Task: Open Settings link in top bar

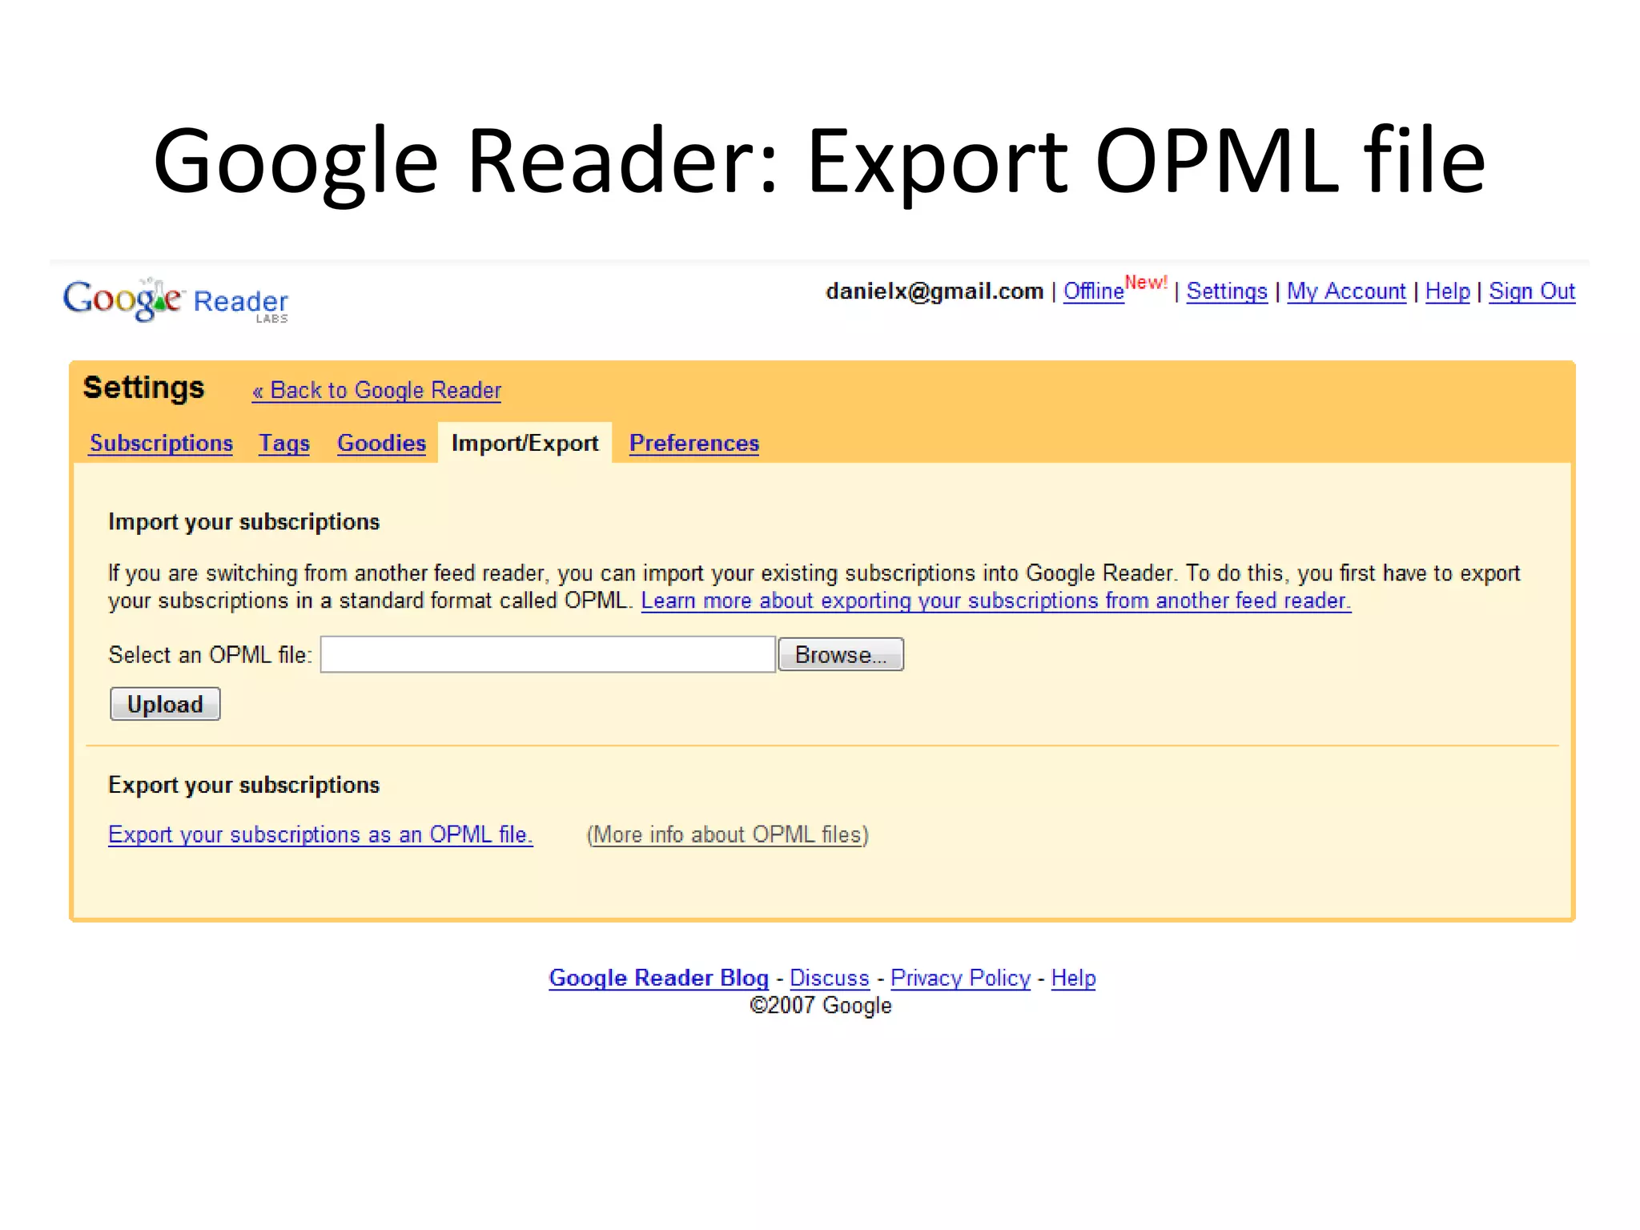Action: 1227,291
